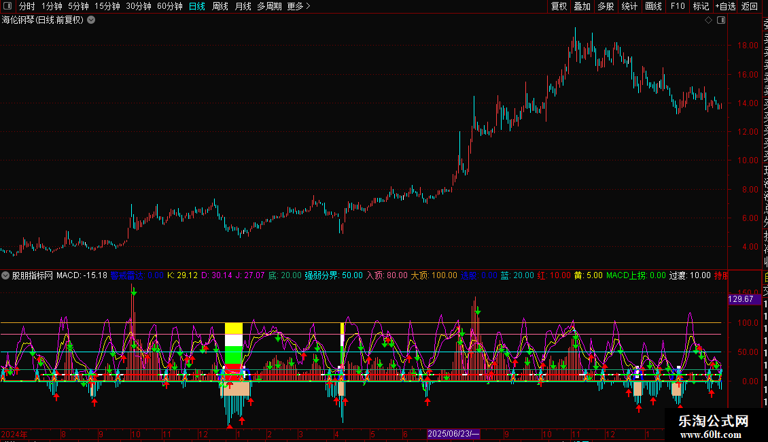Screen dimensions: 768x442
Task: Click the 标记 mark button
Action: [x=701, y=6]
